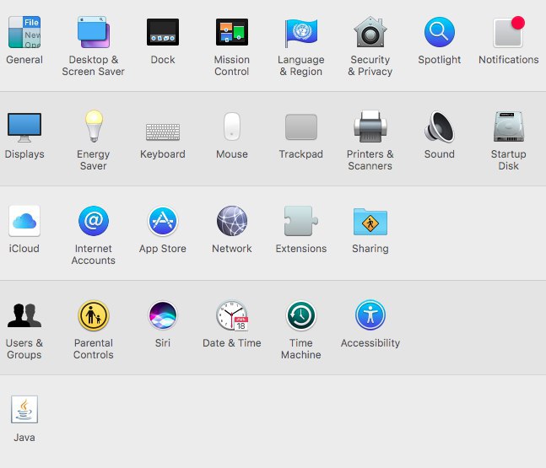Viewport: 546px width, 468px height.
Task: Open Printers & Scanners preferences
Action: point(370,126)
